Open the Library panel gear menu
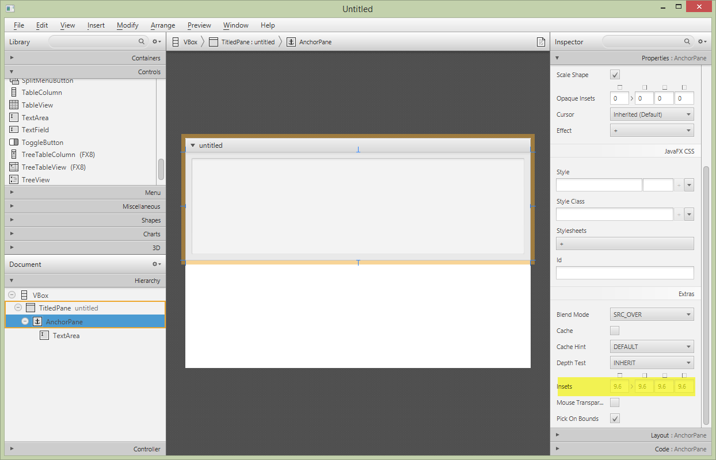This screenshot has width=716, height=460. point(155,41)
